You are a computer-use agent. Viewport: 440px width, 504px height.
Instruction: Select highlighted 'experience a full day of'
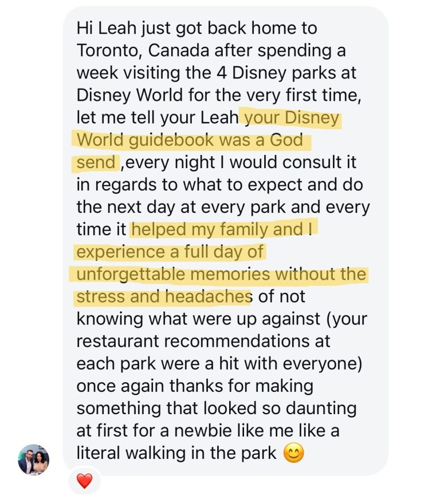171,252
